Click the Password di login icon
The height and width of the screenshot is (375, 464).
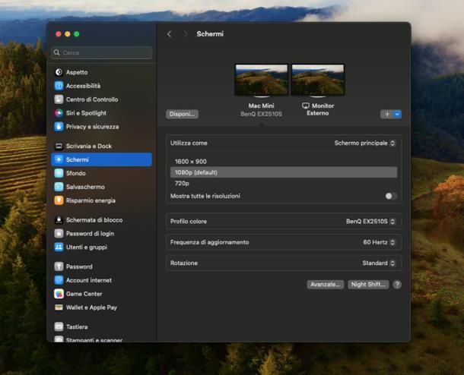[x=59, y=233]
